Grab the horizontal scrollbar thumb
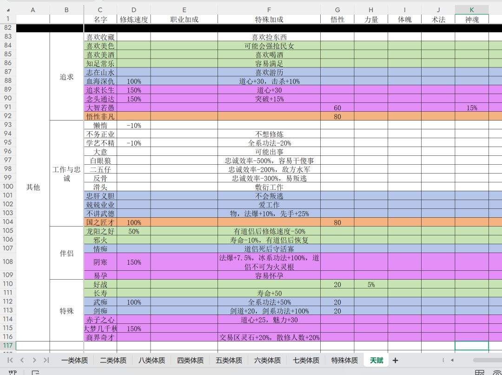Screen dimensions: 502x375 [x=487, y=360]
